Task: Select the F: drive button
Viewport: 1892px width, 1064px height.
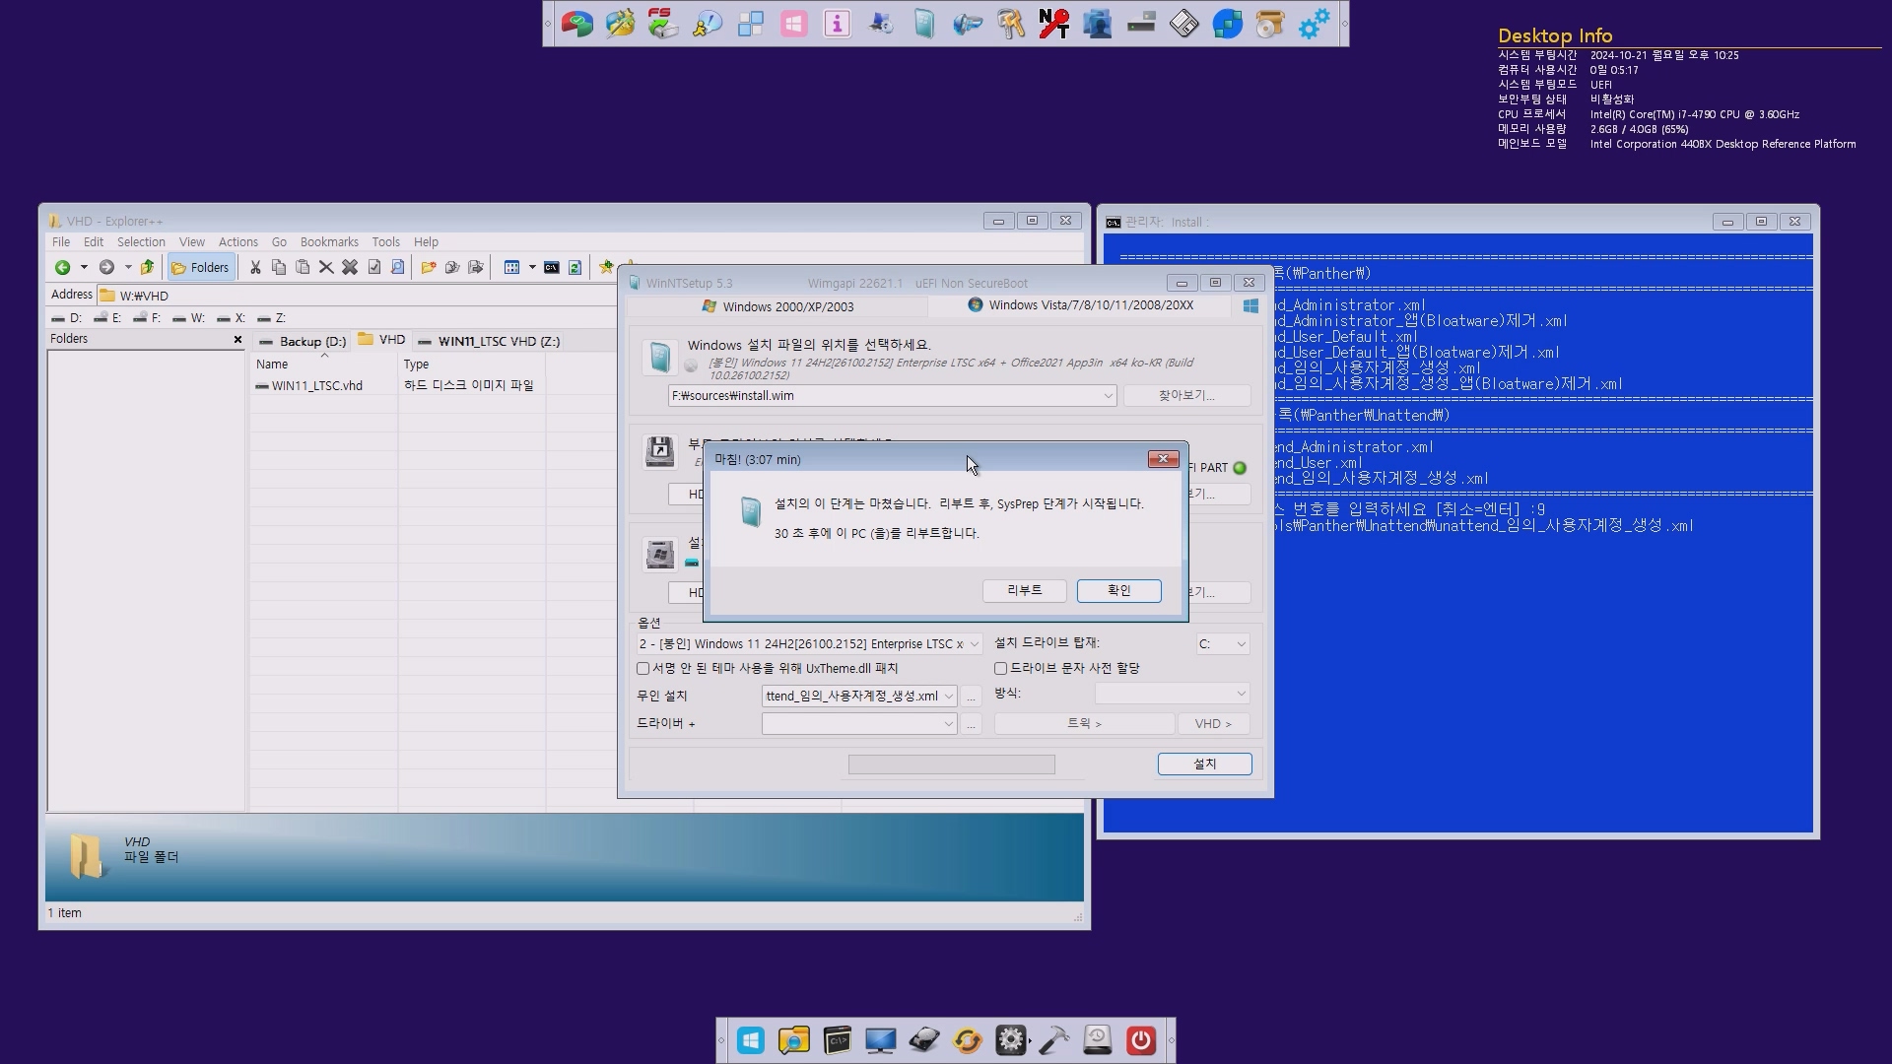Action: point(147,318)
